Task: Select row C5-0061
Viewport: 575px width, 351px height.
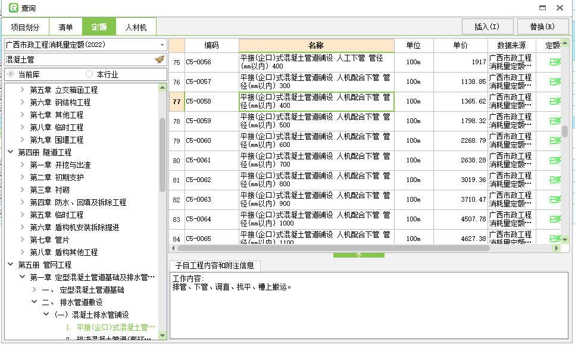Action: (365, 160)
